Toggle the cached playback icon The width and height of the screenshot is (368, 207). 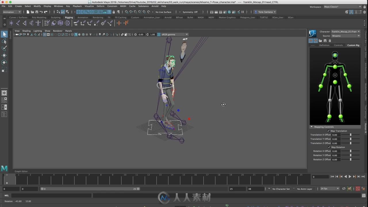click(350, 189)
